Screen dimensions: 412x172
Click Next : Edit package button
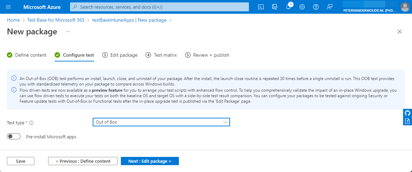coord(150,161)
